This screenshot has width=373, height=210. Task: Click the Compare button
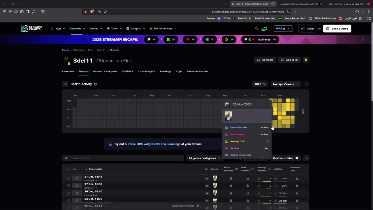tap(265, 60)
